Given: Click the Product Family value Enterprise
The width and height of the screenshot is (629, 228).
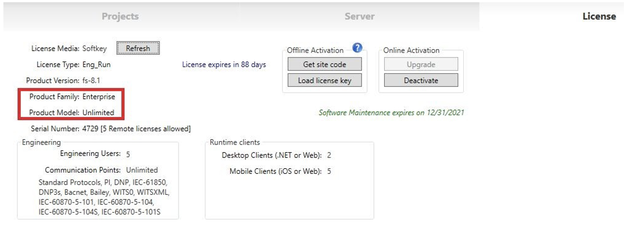Looking at the screenshot, I should [98, 97].
